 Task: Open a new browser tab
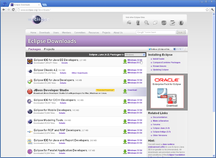coord(44,5)
